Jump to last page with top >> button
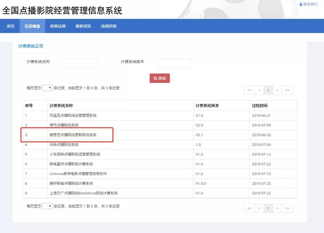Screen dimensions: 324x233 tap(287, 90)
